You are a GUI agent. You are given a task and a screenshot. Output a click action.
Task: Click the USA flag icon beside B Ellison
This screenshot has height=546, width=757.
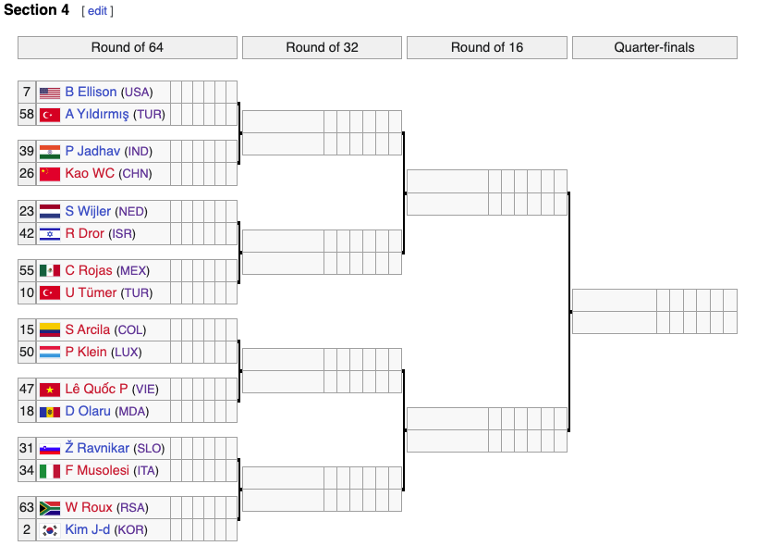pos(50,93)
